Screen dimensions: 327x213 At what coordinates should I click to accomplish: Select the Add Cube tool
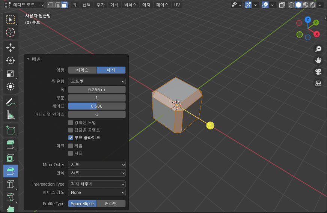[x=11, y=130]
